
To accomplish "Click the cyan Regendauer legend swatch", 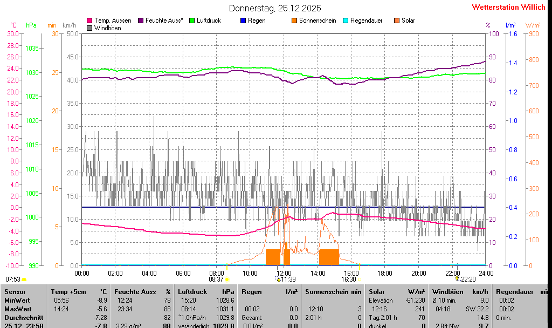I will point(346,20).
